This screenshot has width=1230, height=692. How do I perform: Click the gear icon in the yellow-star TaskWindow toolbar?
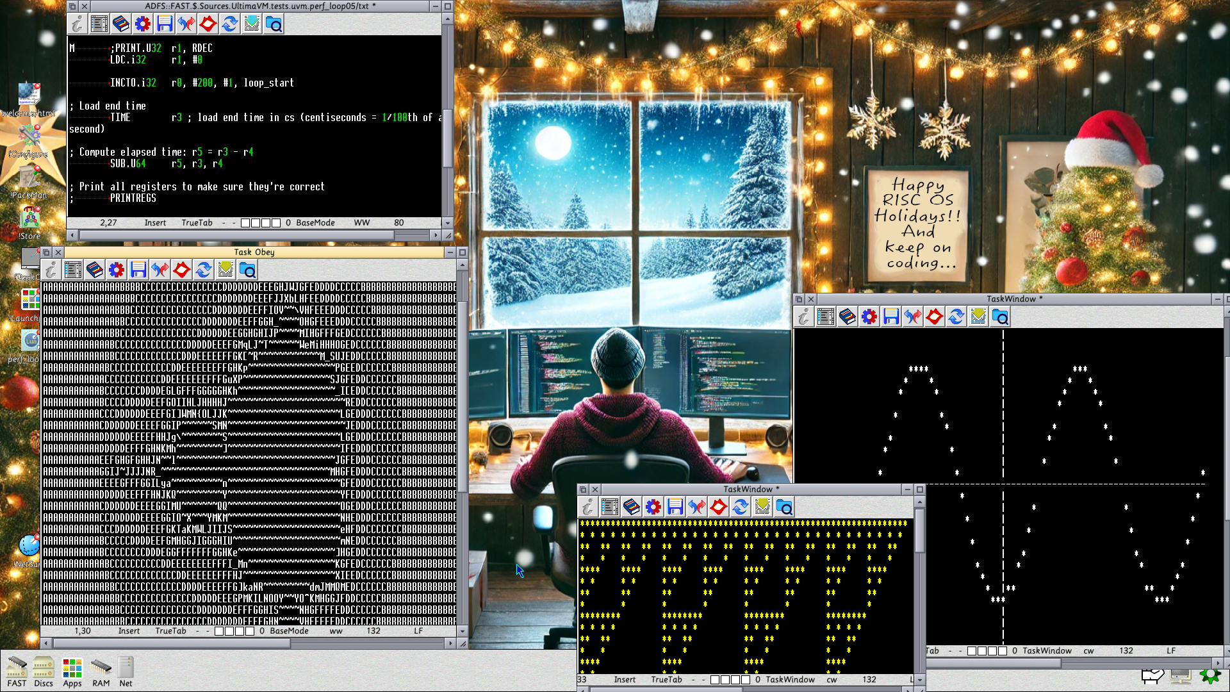tap(653, 507)
